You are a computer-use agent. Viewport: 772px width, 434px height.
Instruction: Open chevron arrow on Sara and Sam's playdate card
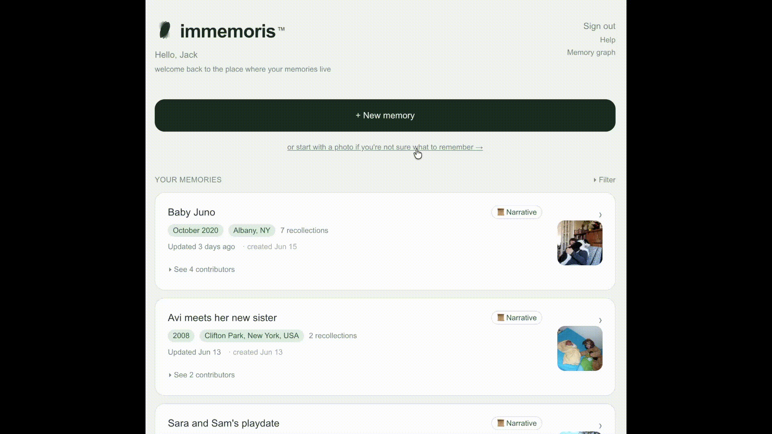[x=600, y=426]
